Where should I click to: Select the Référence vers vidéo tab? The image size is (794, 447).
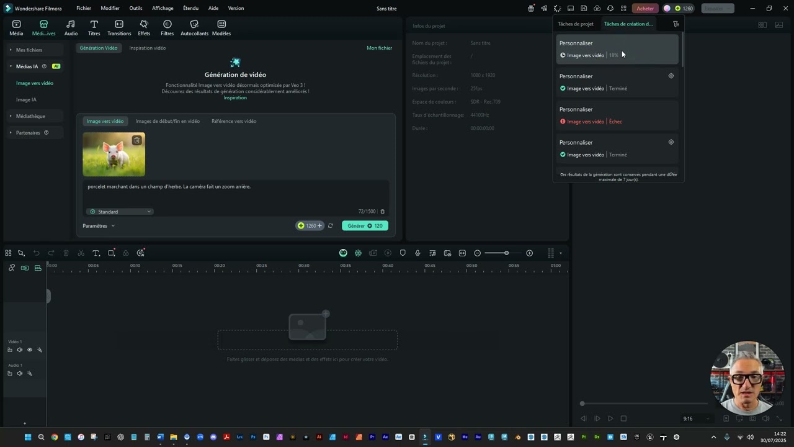(234, 121)
